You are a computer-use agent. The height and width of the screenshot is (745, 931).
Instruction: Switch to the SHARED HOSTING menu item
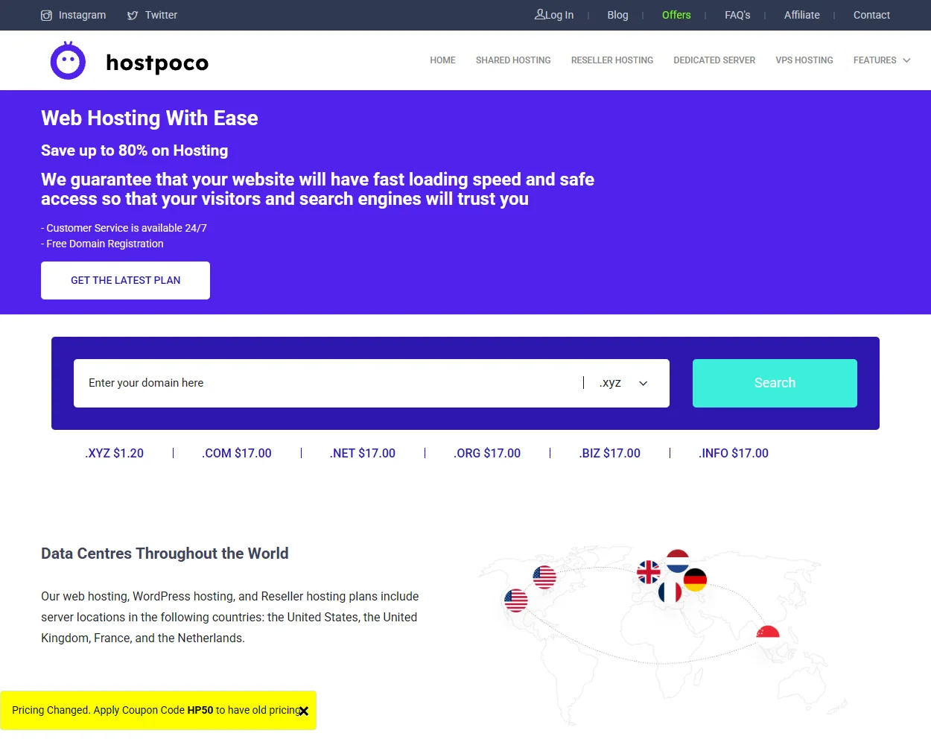point(513,60)
